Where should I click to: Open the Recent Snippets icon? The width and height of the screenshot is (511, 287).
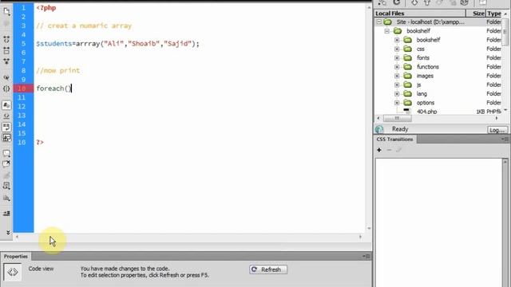6,186
